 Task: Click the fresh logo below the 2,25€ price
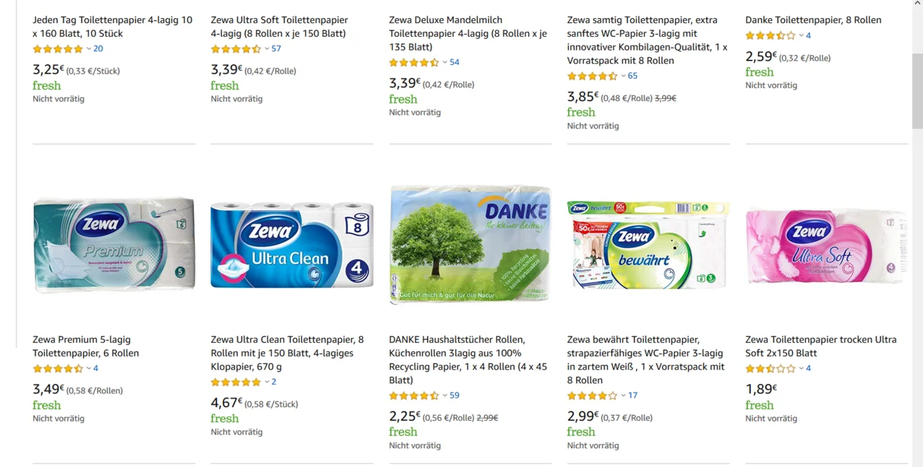403,432
